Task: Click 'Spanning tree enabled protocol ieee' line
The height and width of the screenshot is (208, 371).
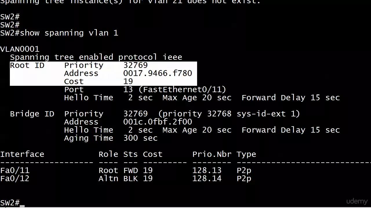Action: (x=96, y=57)
